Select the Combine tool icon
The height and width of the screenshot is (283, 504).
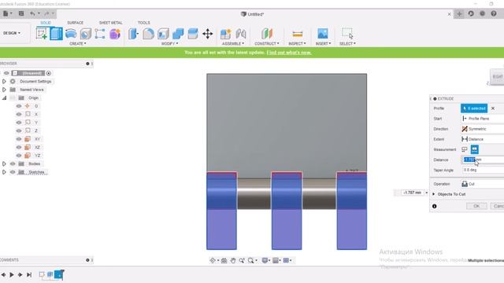pos(178,34)
